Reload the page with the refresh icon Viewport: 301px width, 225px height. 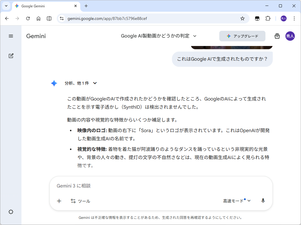pos(28,18)
